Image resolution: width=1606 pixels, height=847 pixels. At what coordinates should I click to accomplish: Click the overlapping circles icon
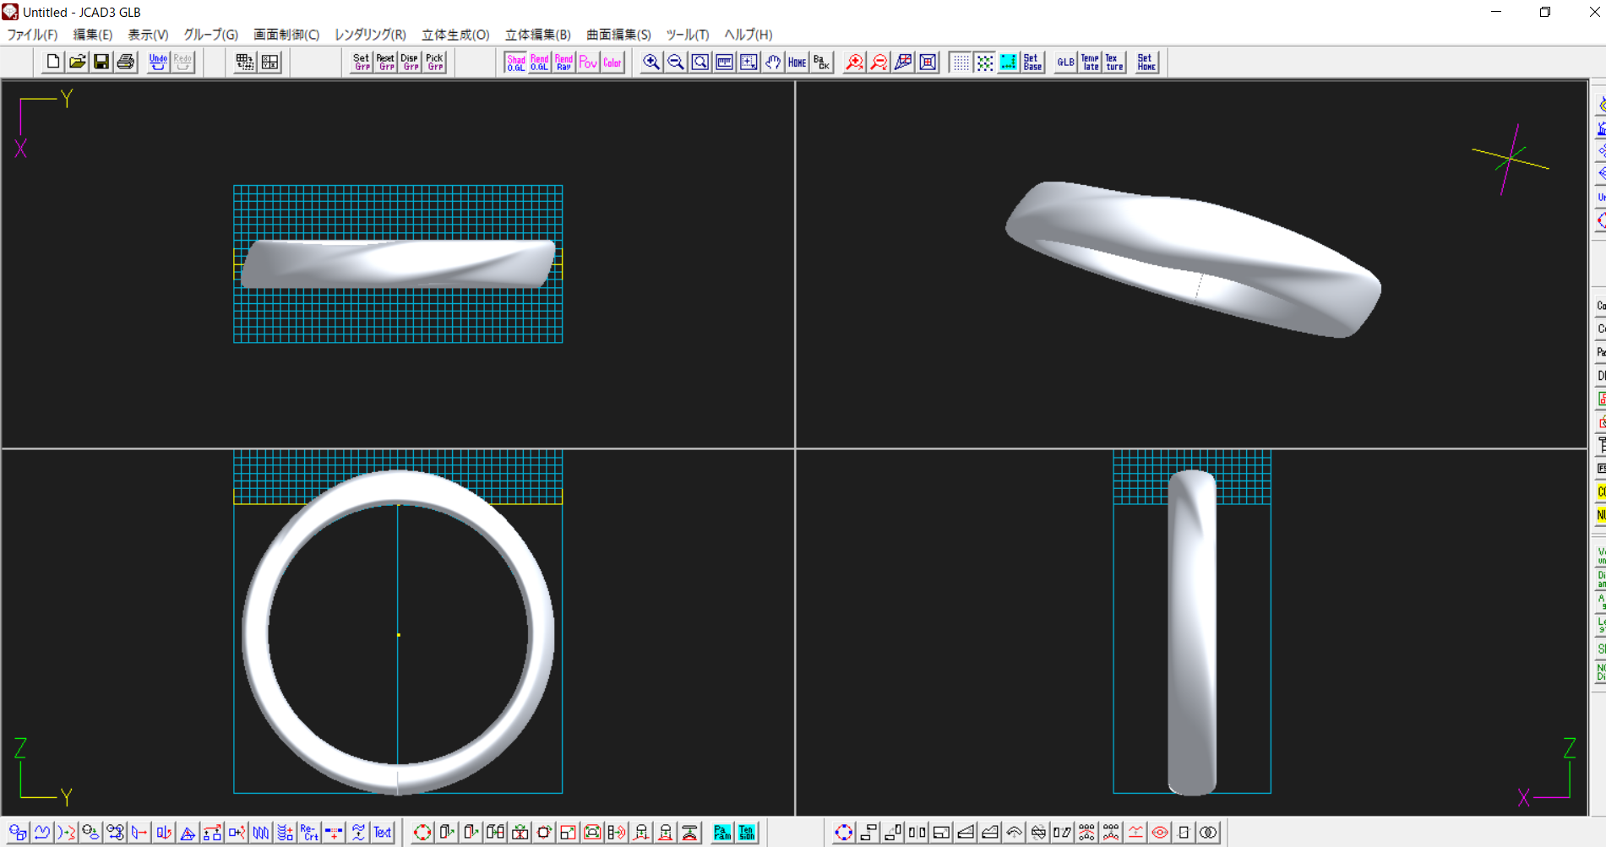pos(1208,833)
